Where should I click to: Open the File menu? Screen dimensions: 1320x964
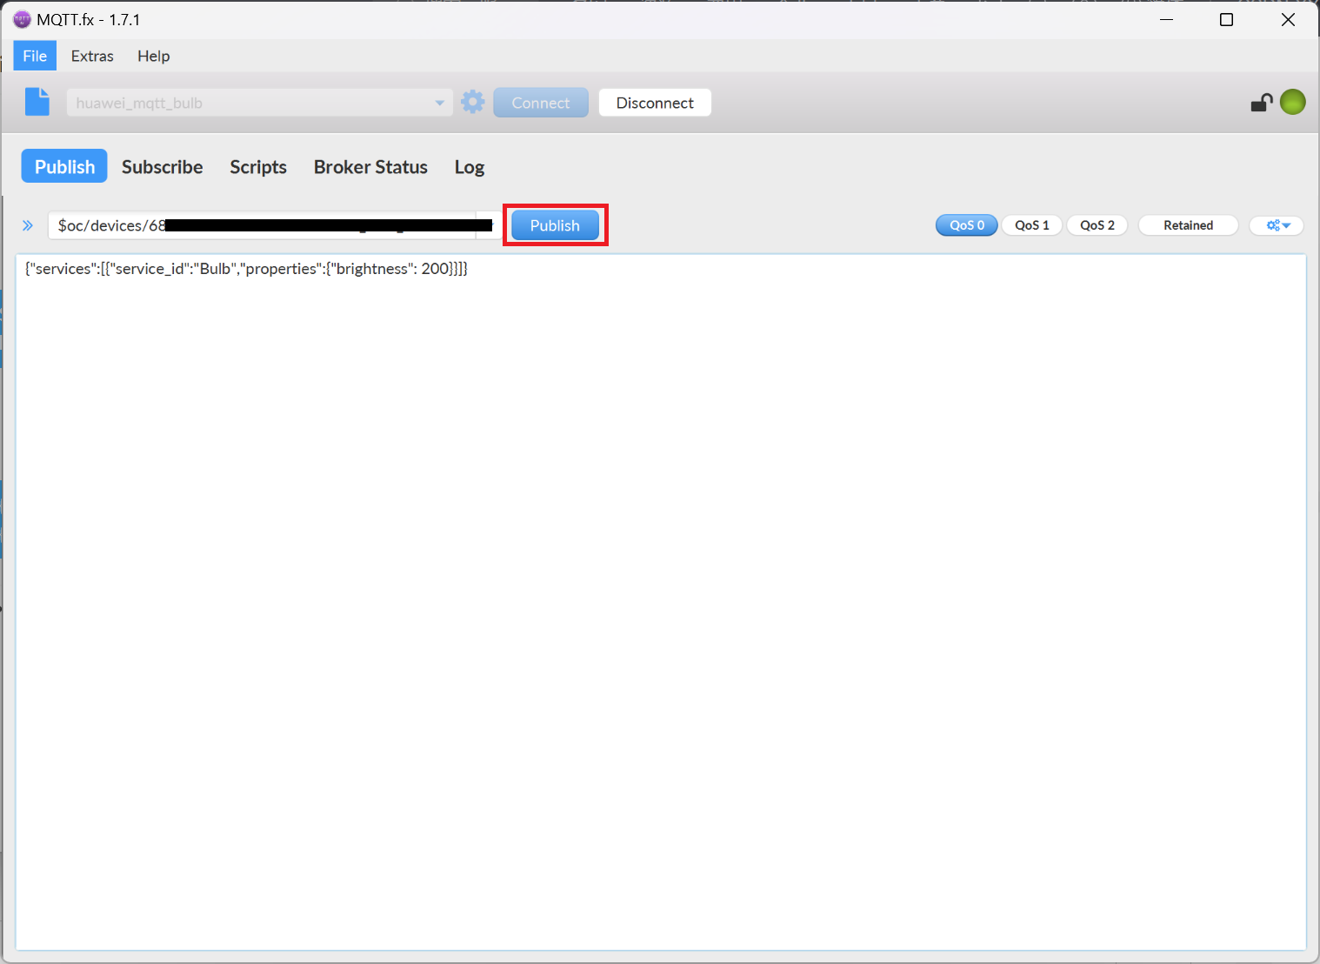tap(35, 56)
